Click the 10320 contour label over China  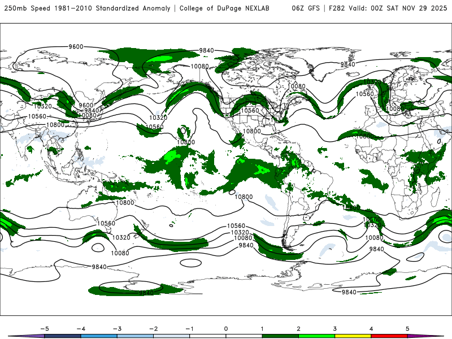(x=43, y=106)
